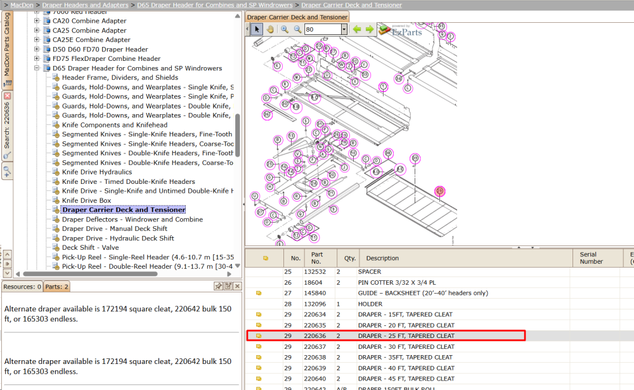
Task: Zoom out of the parts diagram
Action: click(297, 29)
